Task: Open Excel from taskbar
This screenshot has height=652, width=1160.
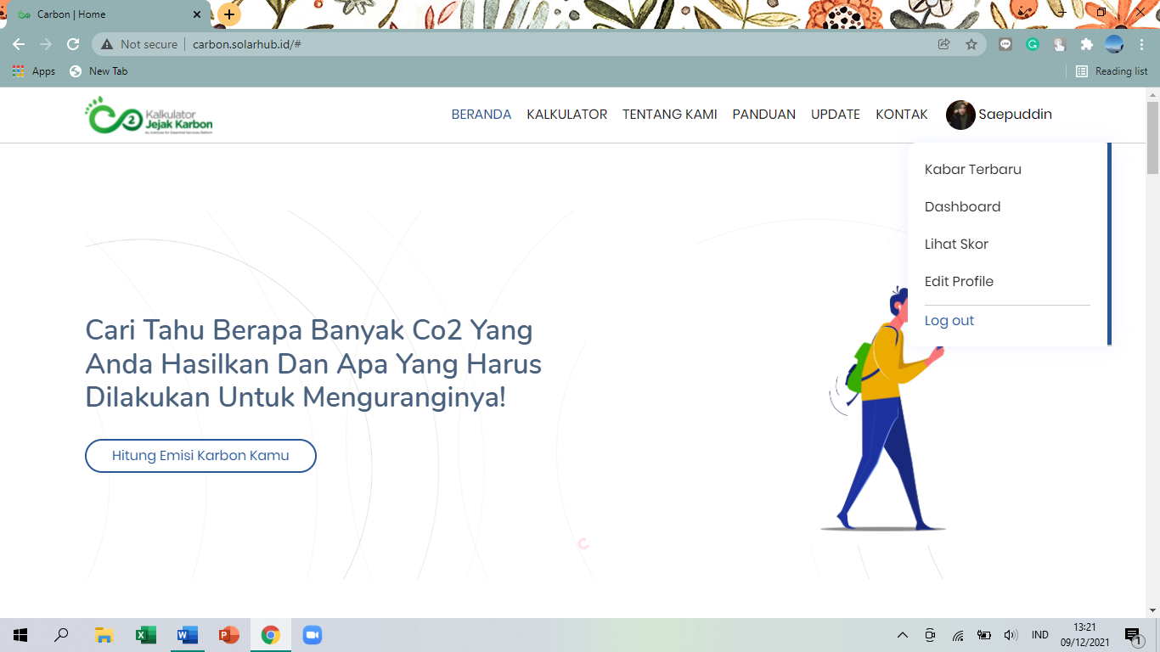Action: point(145,635)
